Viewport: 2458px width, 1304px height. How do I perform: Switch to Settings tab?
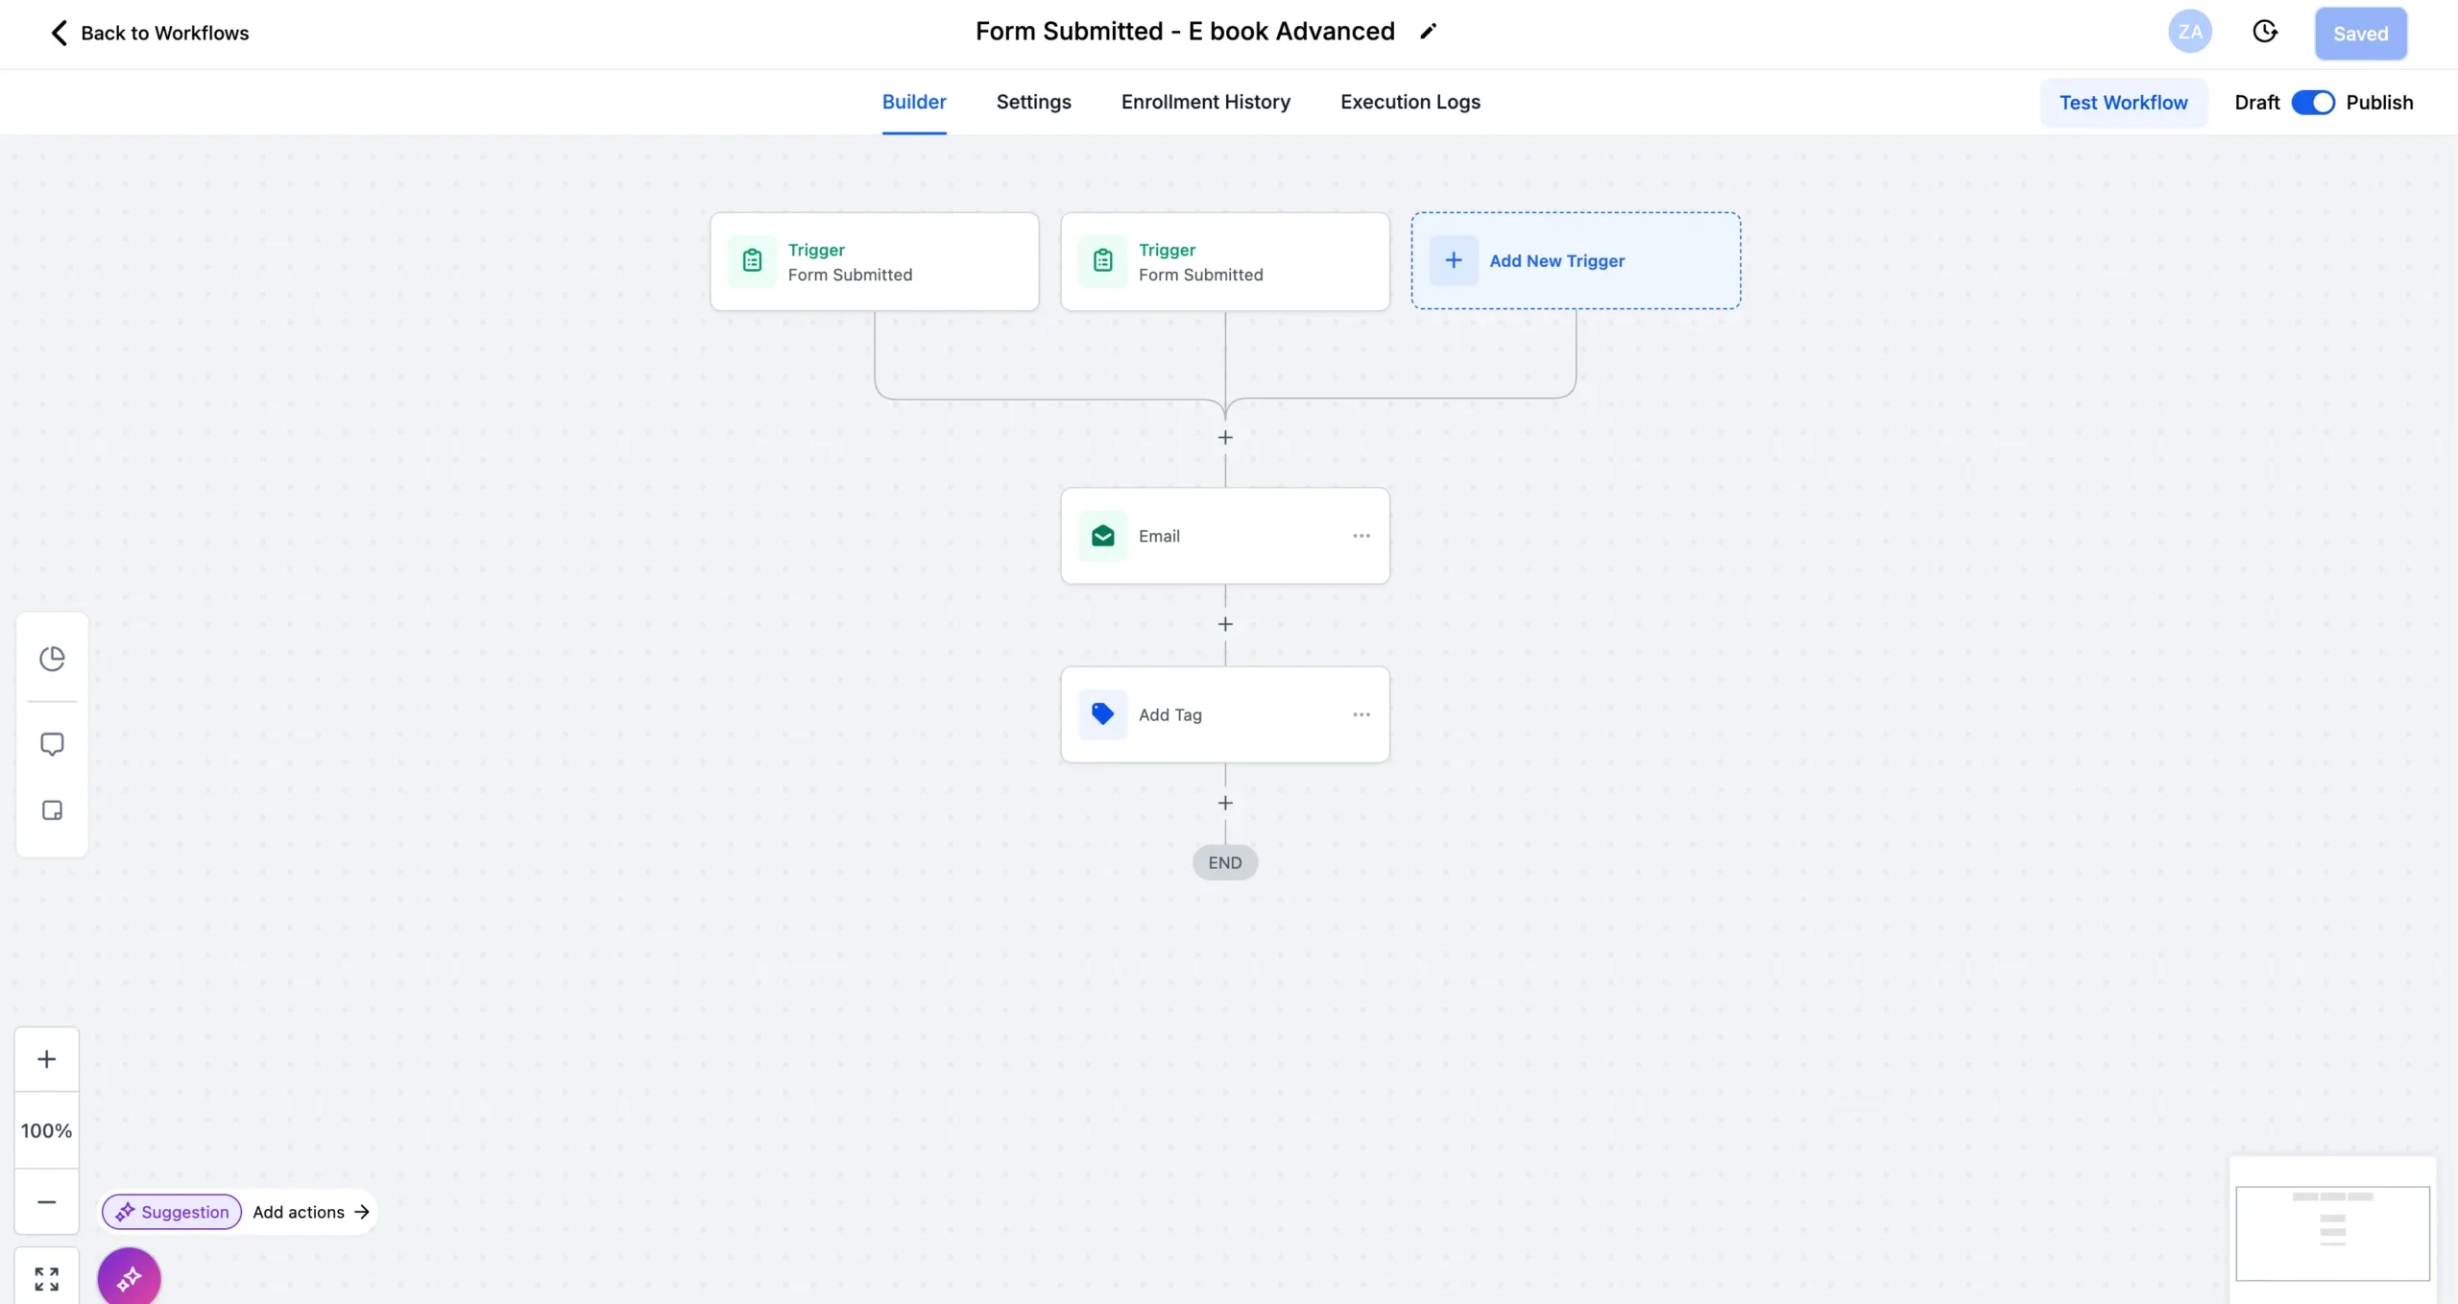[x=1033, y=102]
